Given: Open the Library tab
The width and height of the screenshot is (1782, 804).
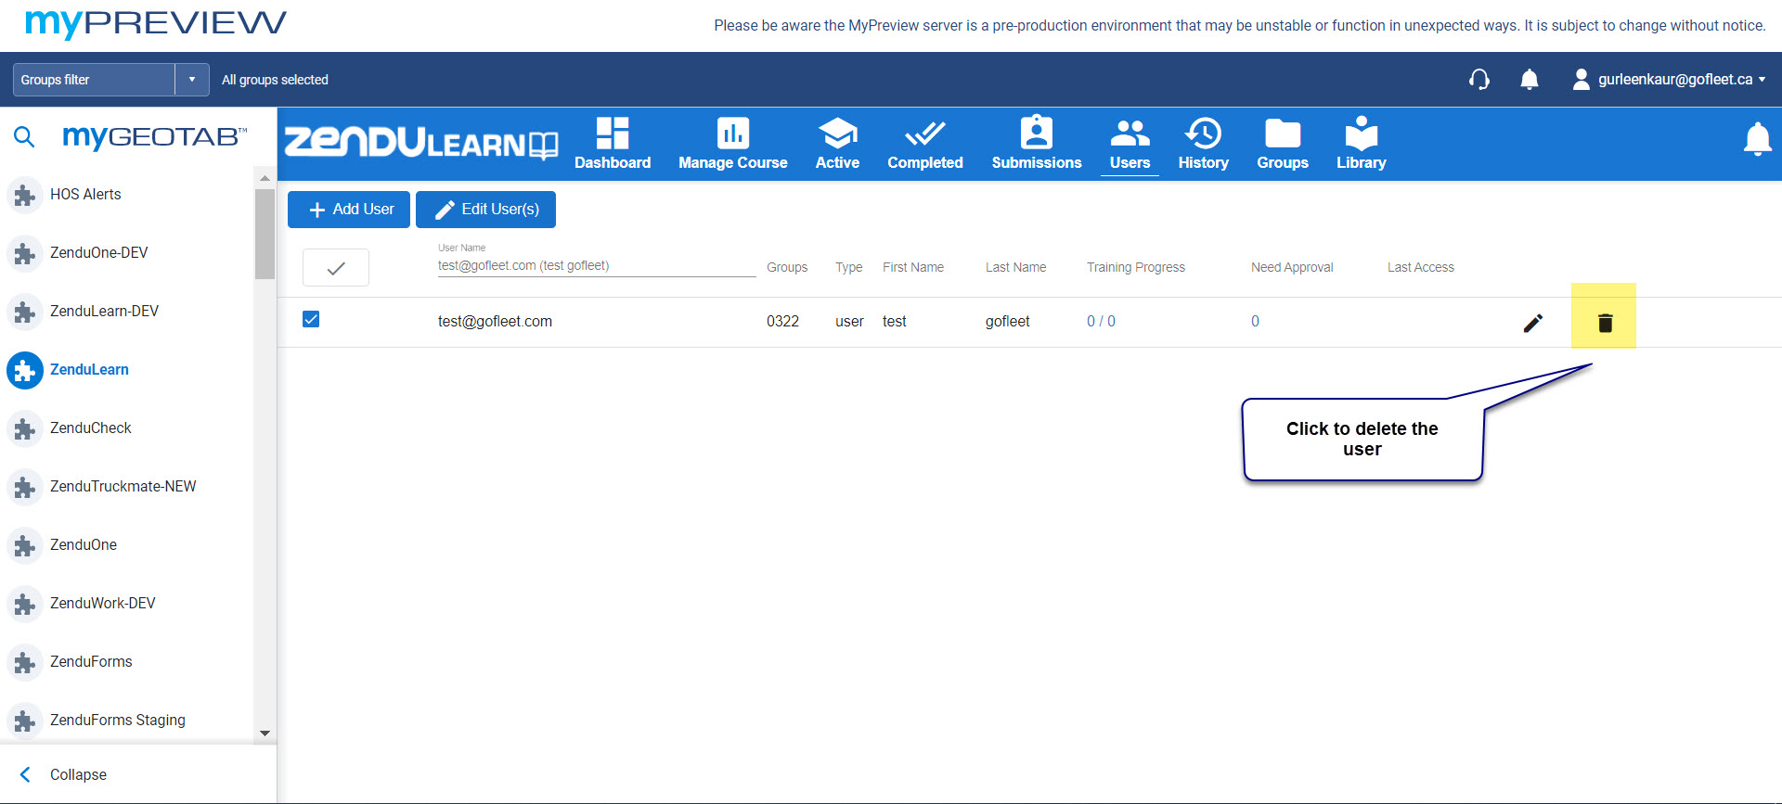Looking at the screenshot, I should 1361,144.
